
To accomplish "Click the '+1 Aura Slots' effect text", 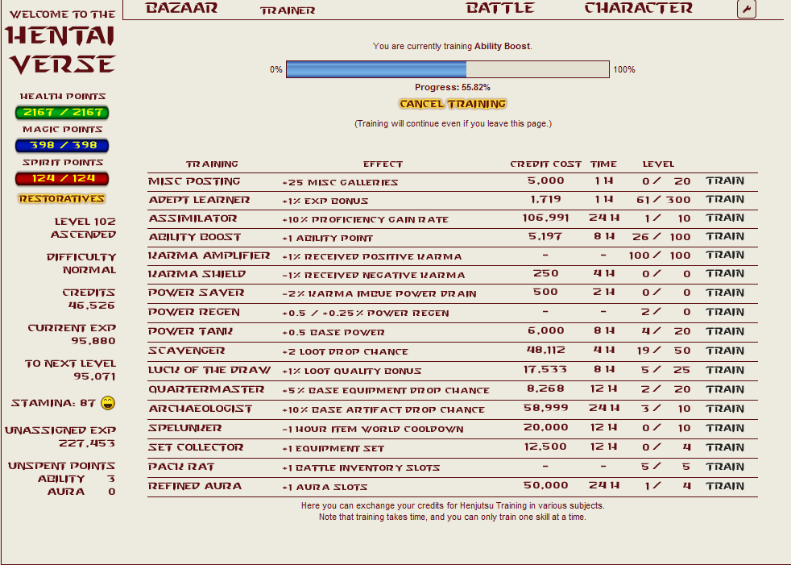I will (x=325, y=488).
